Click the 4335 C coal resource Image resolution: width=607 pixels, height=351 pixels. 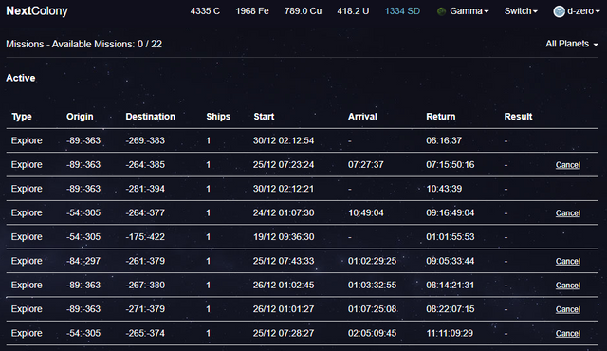click(205, 11)
